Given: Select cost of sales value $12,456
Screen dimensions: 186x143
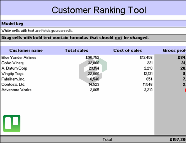Looking at the screenshot, I should coord(146,57).
